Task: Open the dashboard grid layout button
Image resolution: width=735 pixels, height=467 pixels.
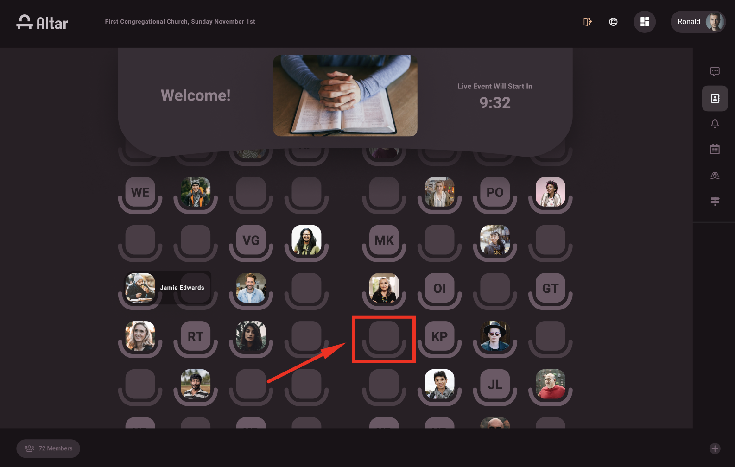Action: pos(644,22)
